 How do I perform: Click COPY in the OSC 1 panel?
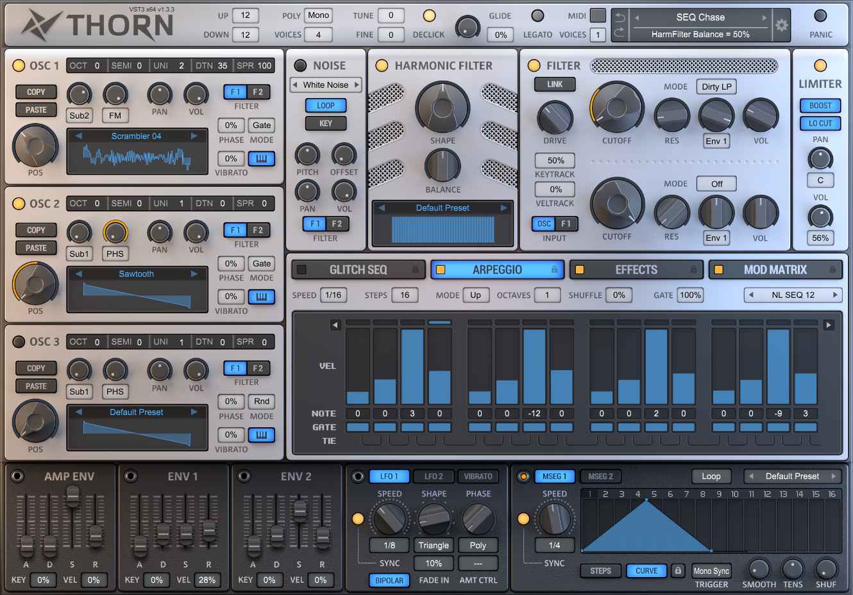coord(36,92)
